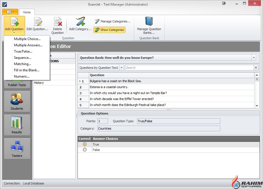Select the False radio button
Screen dimensions: 263x189
[85, 150]
